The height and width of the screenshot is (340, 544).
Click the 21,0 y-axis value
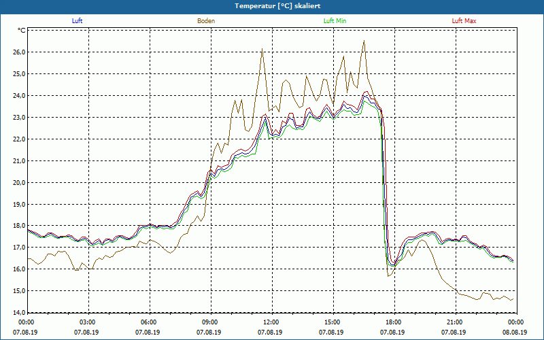pyautogui.click(x=20, y=160)
